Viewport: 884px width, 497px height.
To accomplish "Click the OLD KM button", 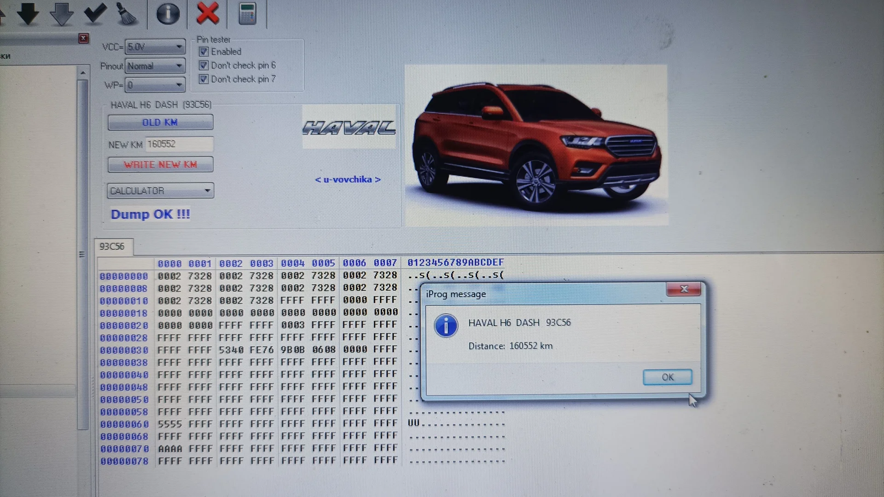I will coord(160,122).
